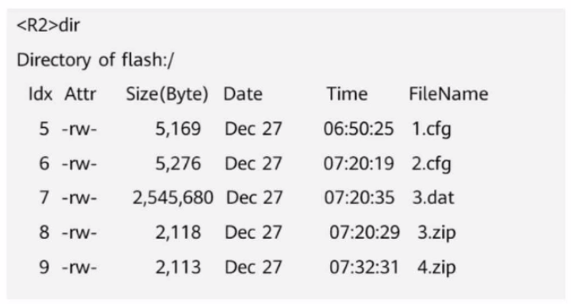Select file name 4.zip
Screen dimensions: 571x304
click(436, 267)
